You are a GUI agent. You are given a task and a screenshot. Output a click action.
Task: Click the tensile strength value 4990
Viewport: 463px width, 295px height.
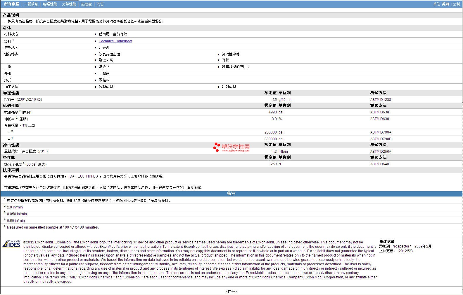coord(272,112)
